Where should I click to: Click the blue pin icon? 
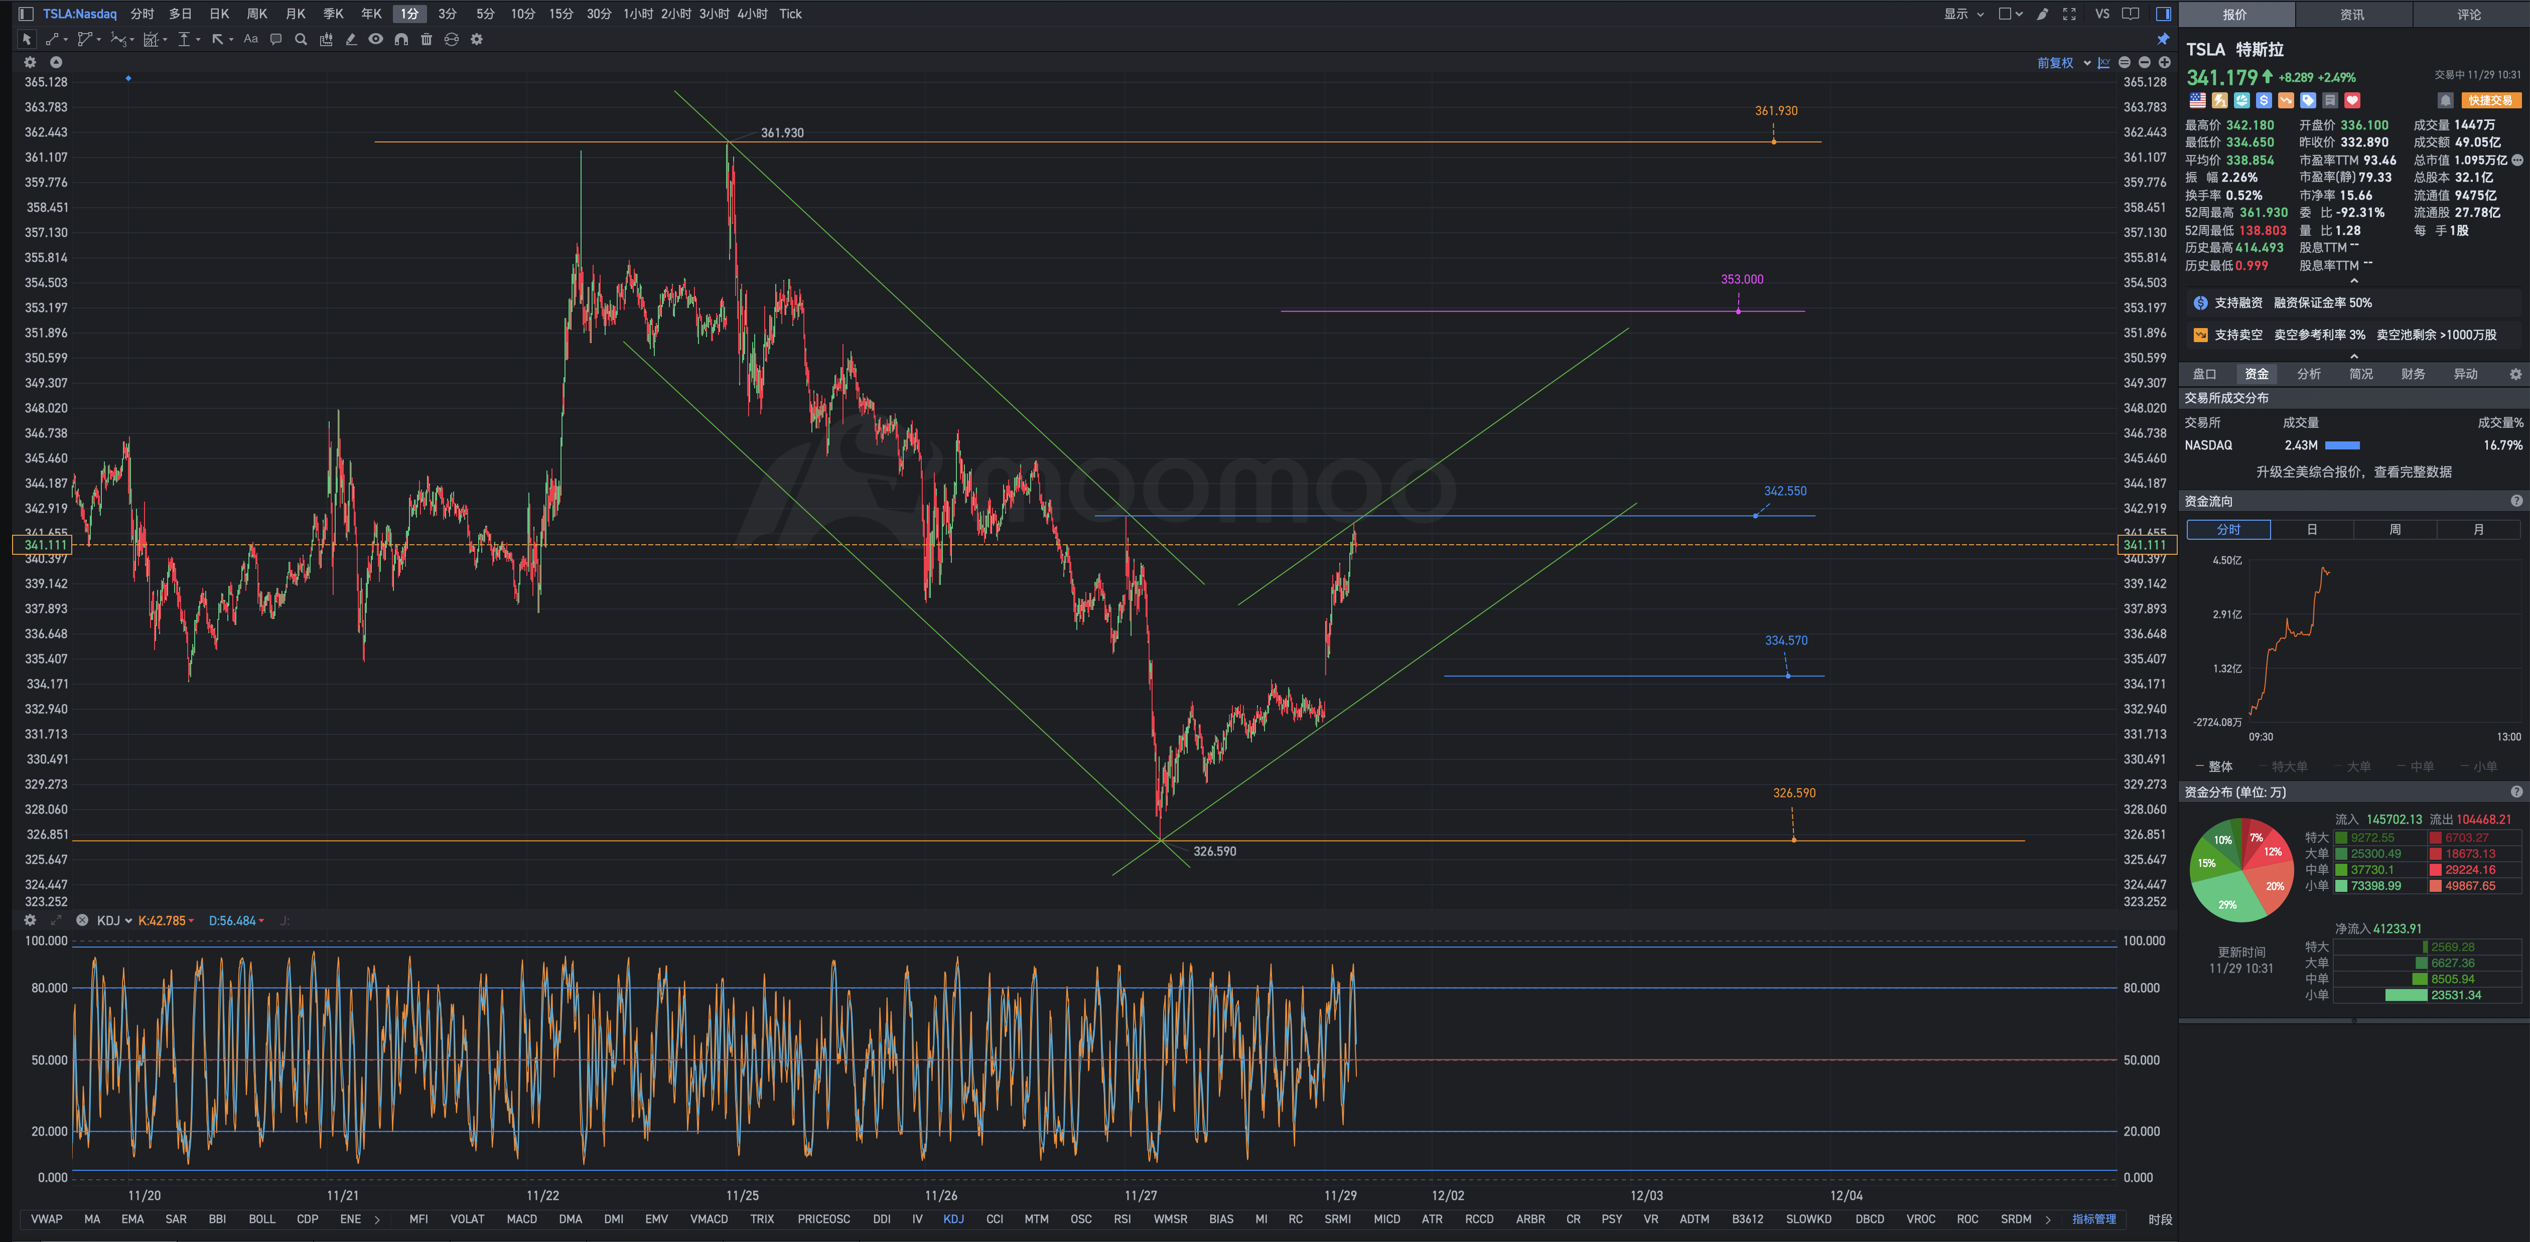pos(2163,39)
